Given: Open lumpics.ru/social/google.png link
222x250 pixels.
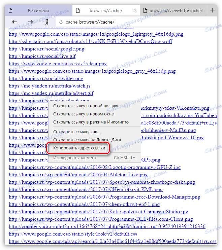Looking at the screenshot, I should tap(46, 49).
